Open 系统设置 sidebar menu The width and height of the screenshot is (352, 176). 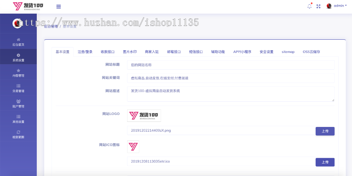(18, 57)
